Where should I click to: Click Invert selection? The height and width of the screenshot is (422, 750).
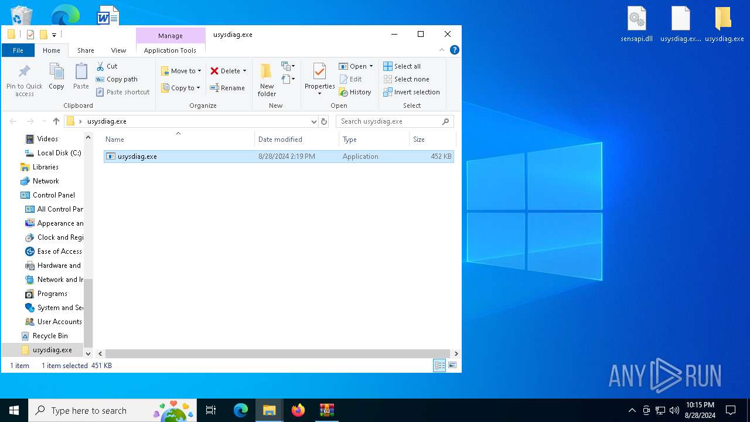click(x=411, y=92)
